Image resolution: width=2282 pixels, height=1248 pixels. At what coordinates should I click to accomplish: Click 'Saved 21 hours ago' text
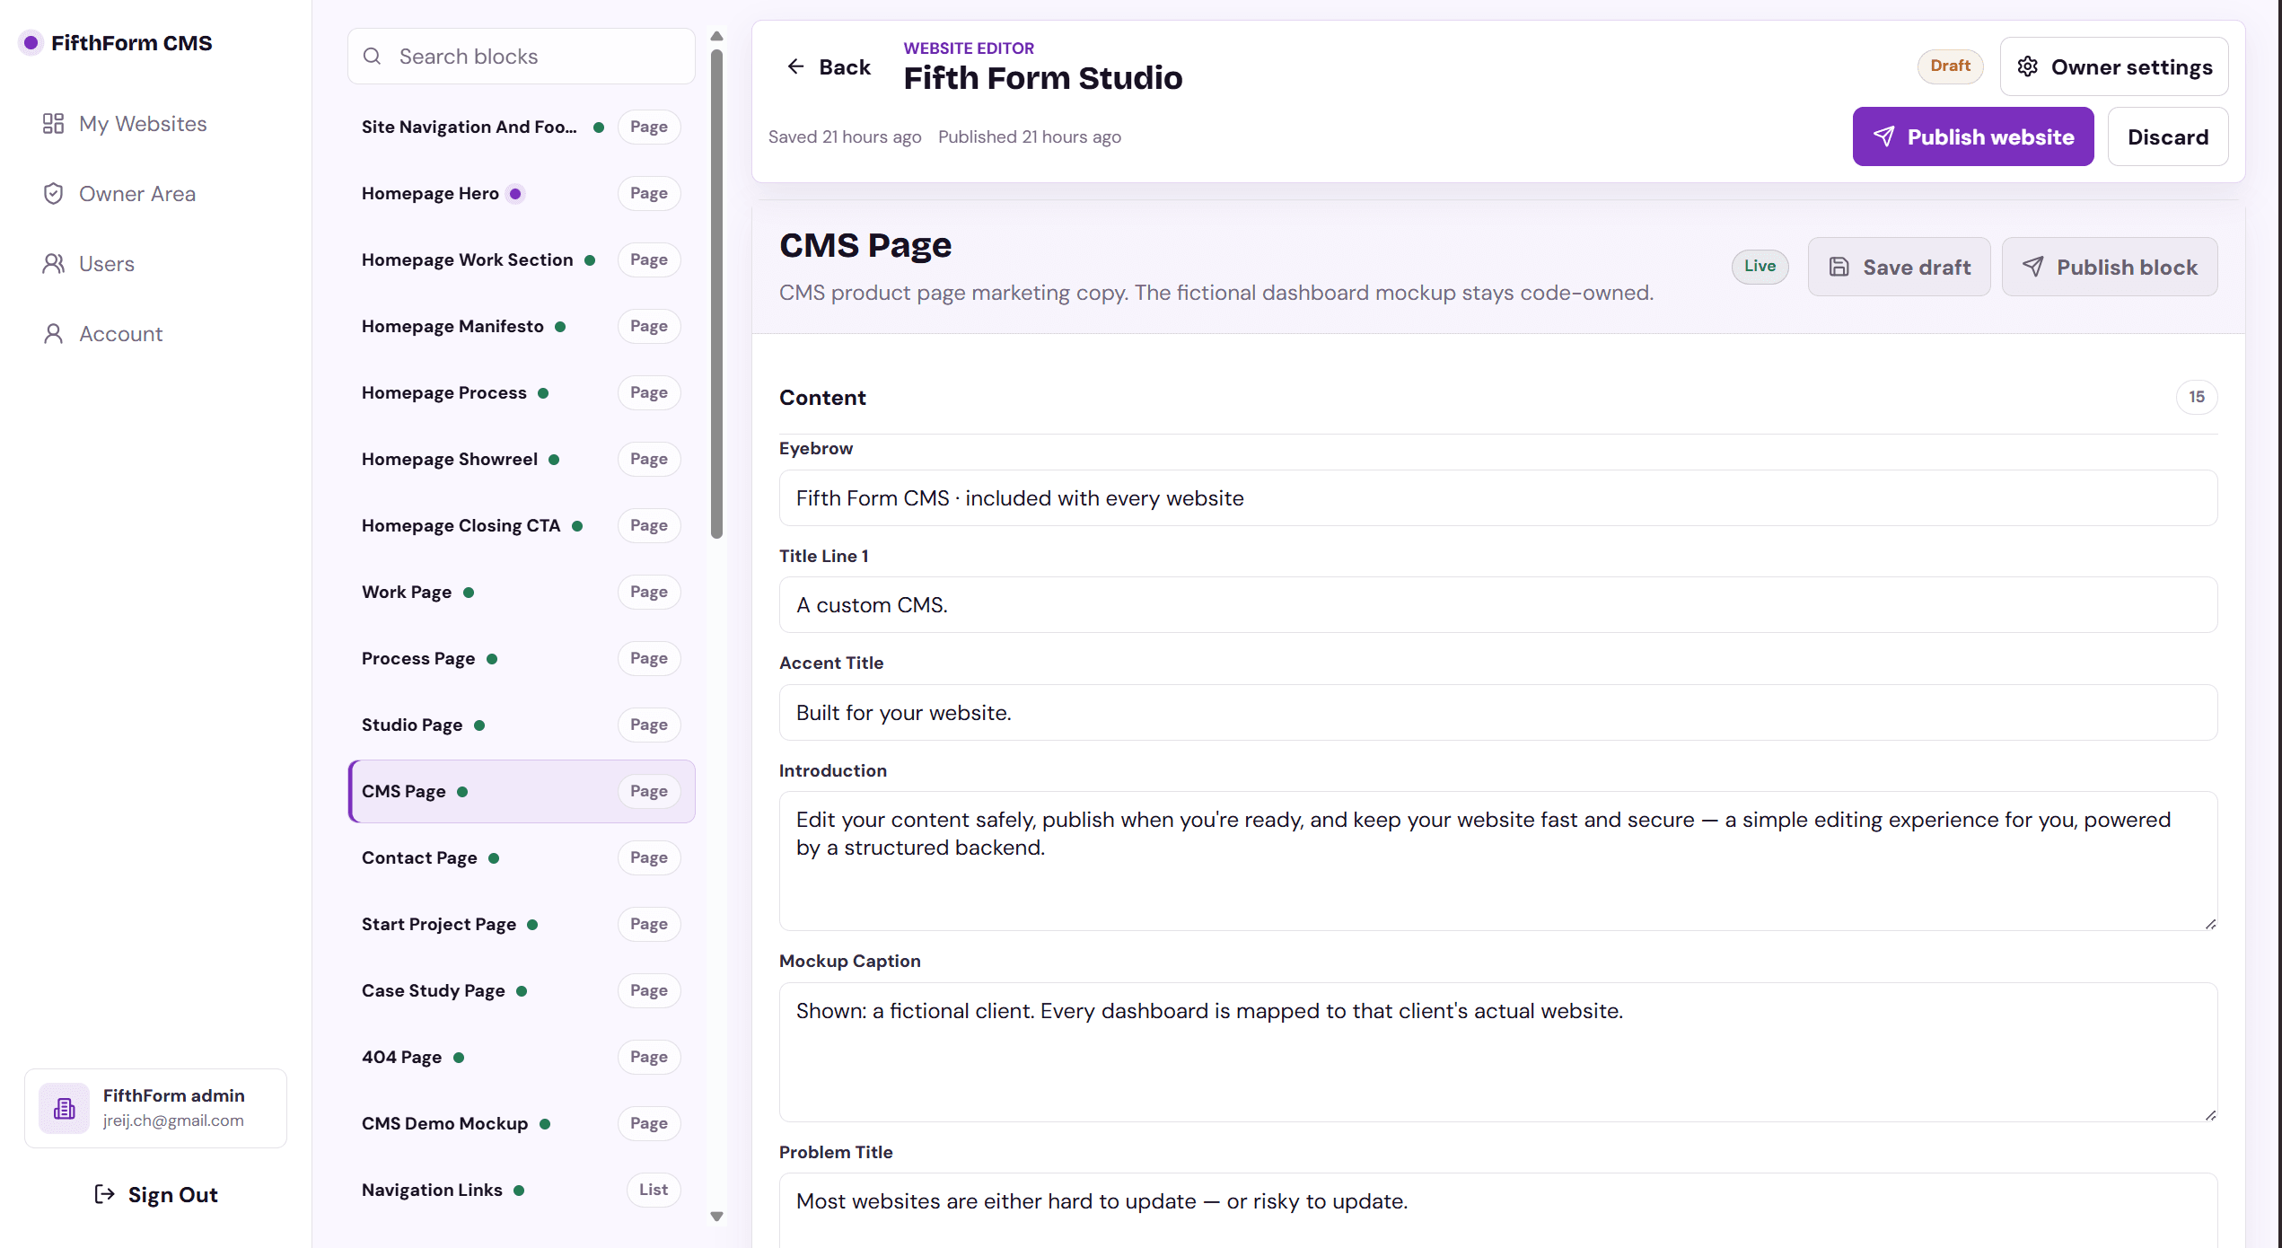(845, 137)
